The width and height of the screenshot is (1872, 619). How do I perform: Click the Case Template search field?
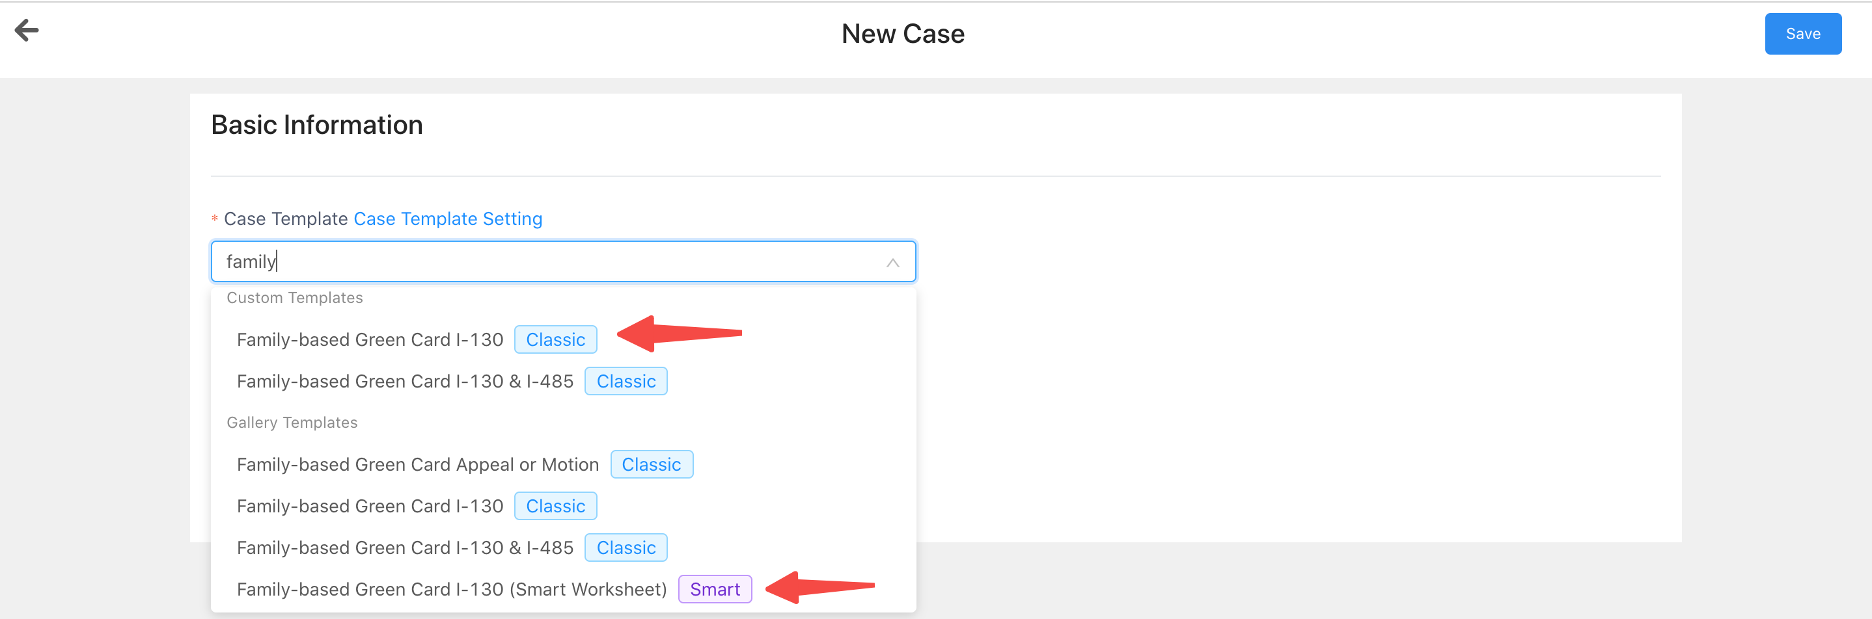pos(562,261)
